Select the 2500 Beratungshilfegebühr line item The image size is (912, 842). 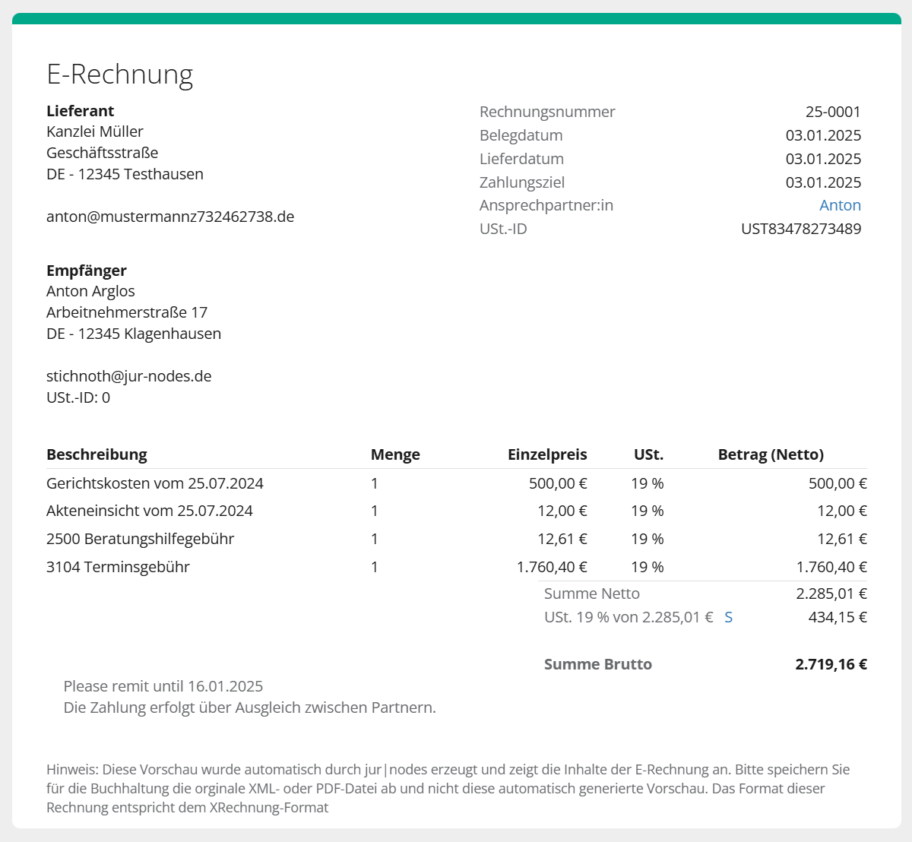tap(140, 539)
